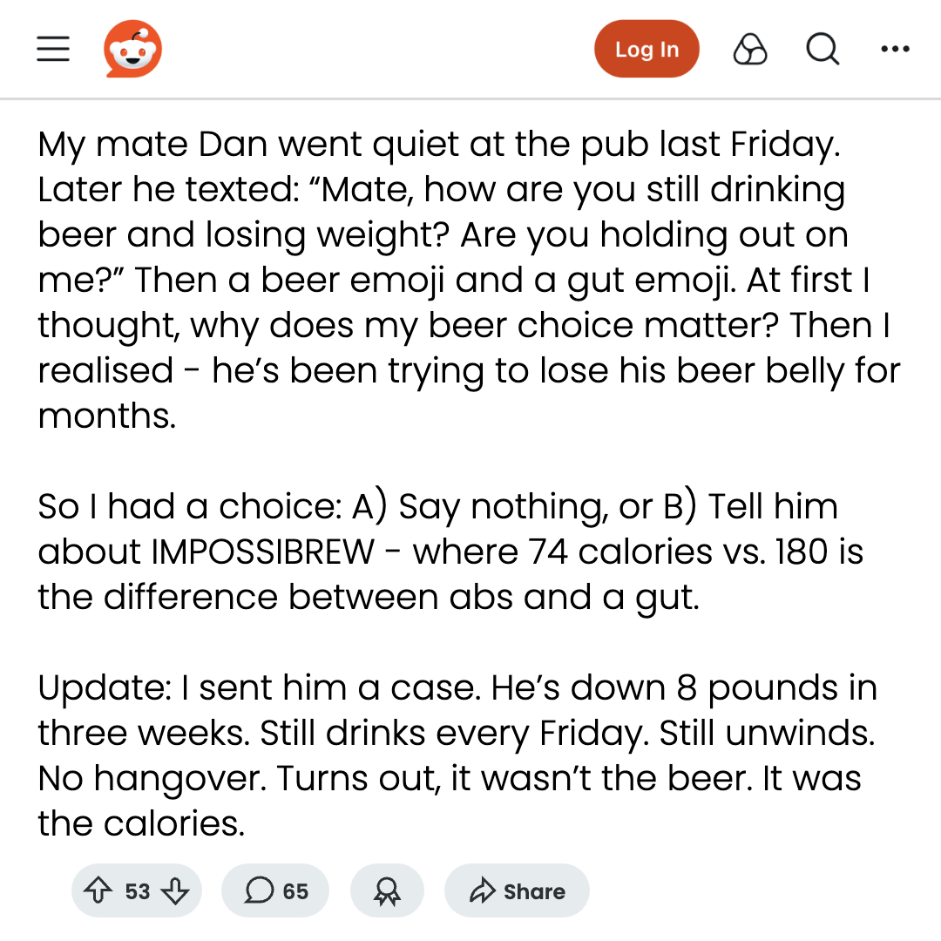This screenshot has height=941, width=941.
Task: Click the final line 'the calories.'
Action: point(141,823)
